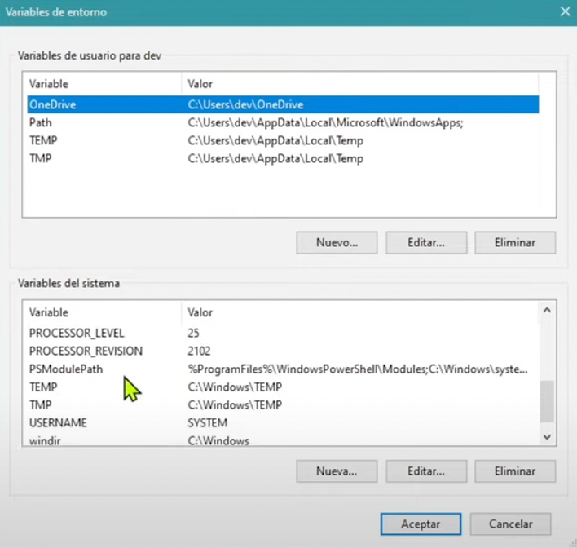Choose the PSModulePath system variable
The width and height of the screenshot is (577, 548).
coord(66,369)
